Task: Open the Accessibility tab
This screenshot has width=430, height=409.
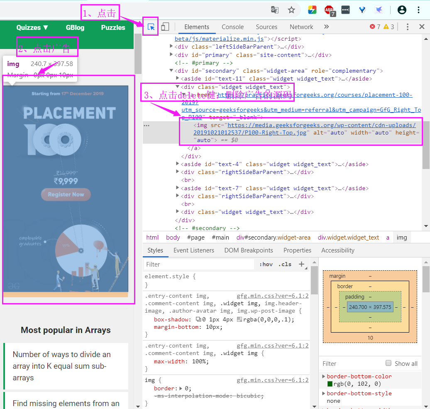Action: tap(338, 250)
